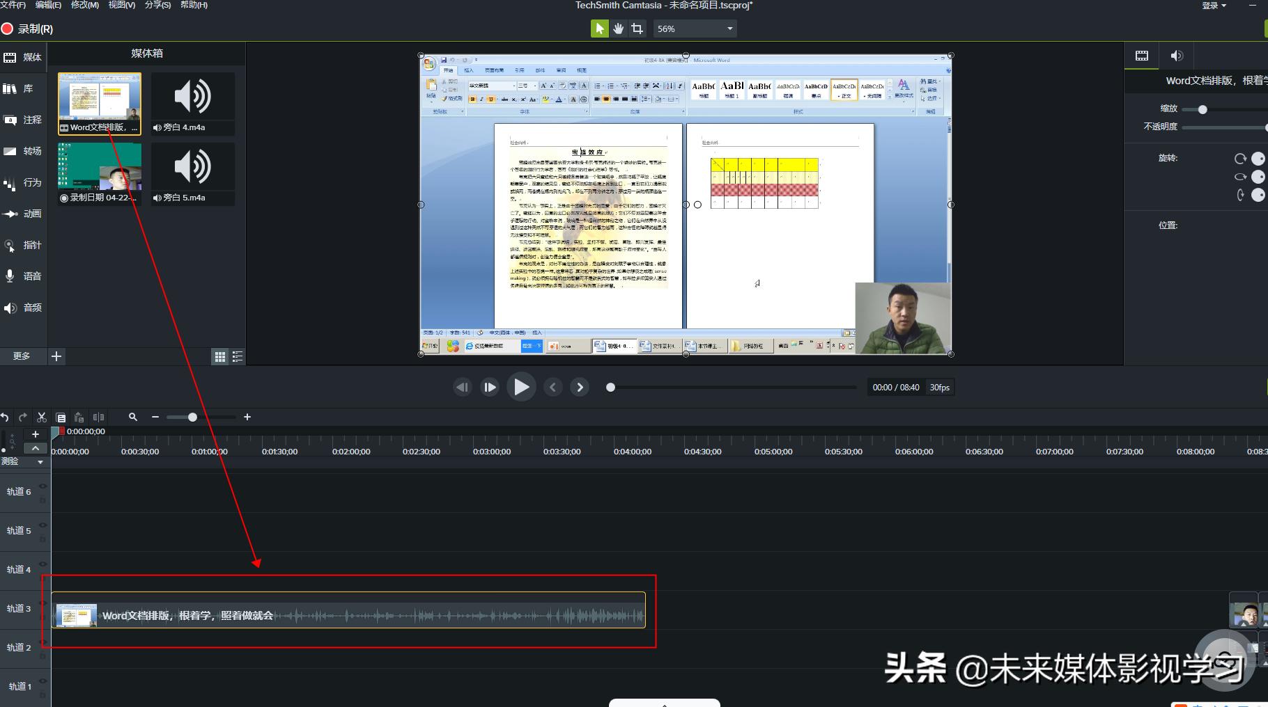Open the 转场 transitions panel
The width and height of the screenshot is (1268, 707).
coord(24,151)
